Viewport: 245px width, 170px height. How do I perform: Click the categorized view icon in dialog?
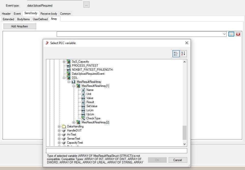pos(176,53)
